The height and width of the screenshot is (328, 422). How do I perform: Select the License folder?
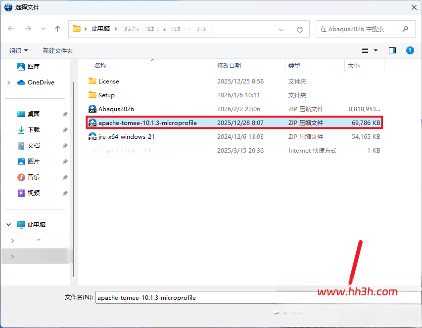[x=234, y=82]
